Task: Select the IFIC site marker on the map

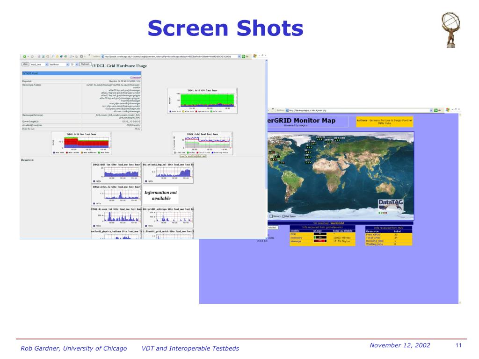Action: 308,161
